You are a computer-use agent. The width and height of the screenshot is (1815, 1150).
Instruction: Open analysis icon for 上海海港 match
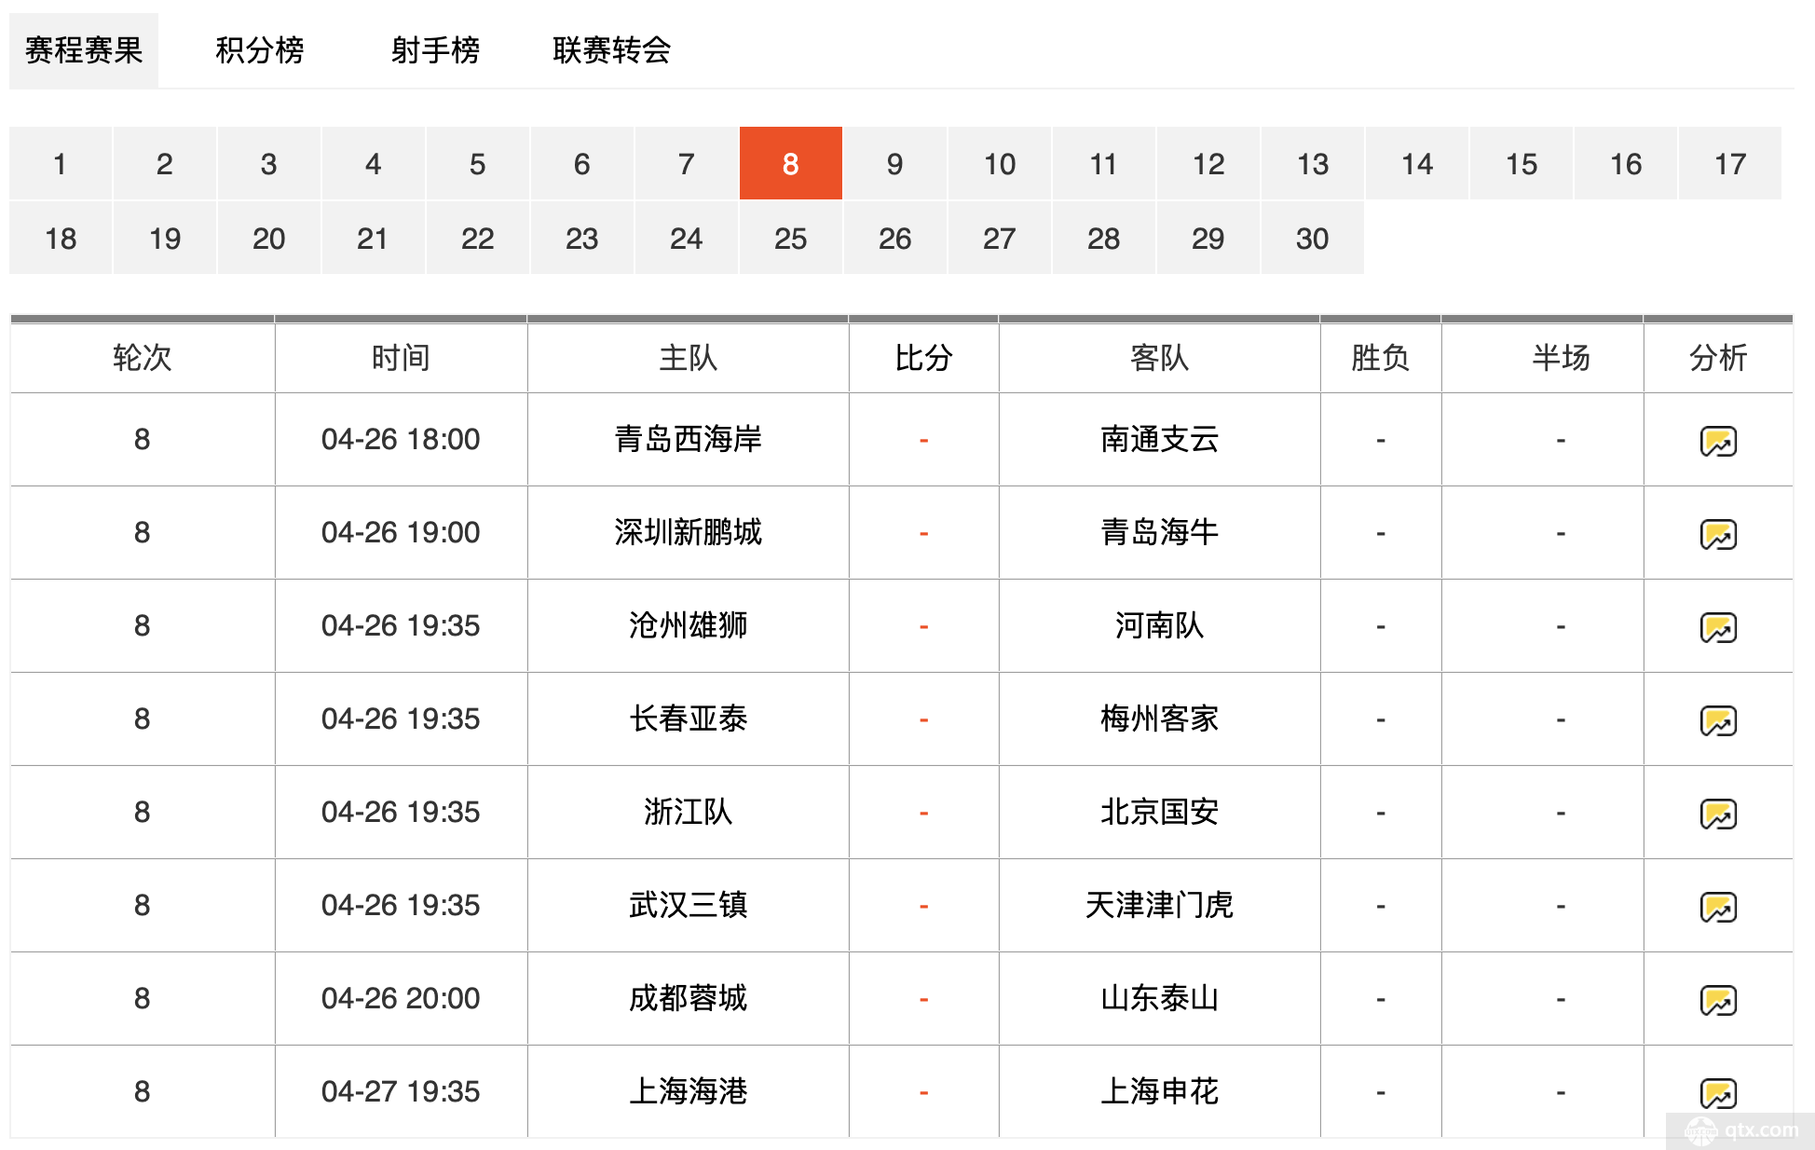pyautogui.click(x=1717, y=1092)
